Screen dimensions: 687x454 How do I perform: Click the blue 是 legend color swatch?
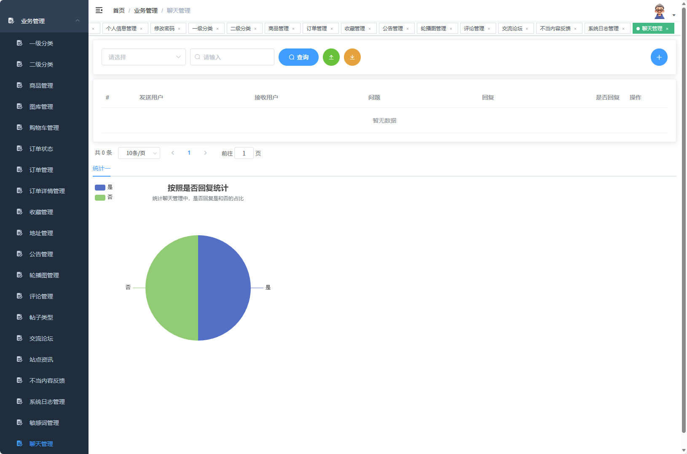(99, 187)
